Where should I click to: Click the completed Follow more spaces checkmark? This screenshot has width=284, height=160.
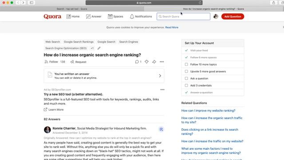pos(186,57)
